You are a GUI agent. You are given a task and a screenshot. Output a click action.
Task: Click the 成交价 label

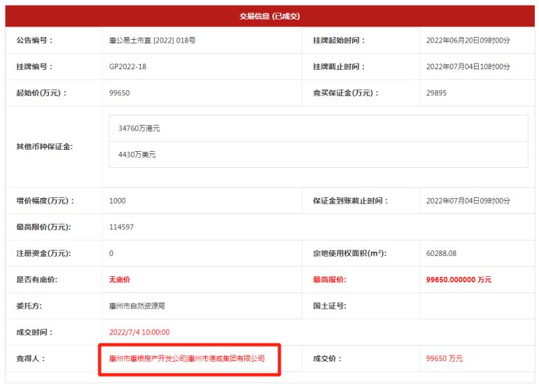[328, 358]
